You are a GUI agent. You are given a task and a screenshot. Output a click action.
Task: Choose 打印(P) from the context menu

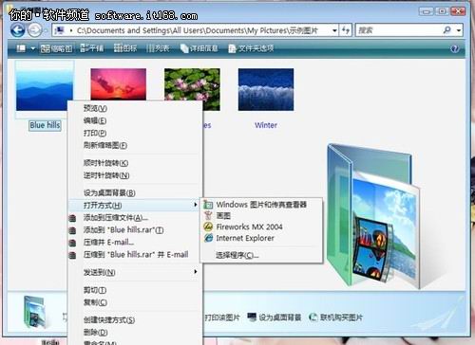point(135,133)
